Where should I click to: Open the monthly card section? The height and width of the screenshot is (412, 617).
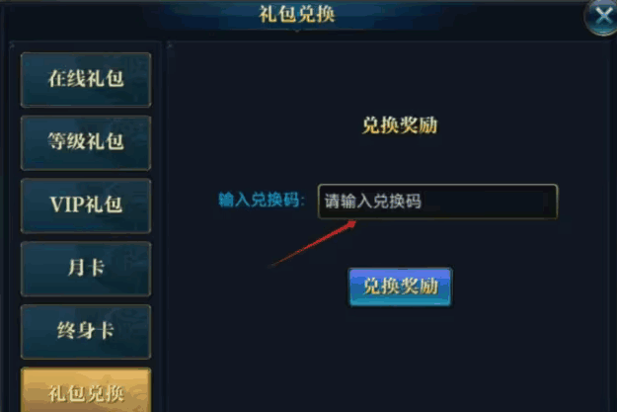(86, 269)
